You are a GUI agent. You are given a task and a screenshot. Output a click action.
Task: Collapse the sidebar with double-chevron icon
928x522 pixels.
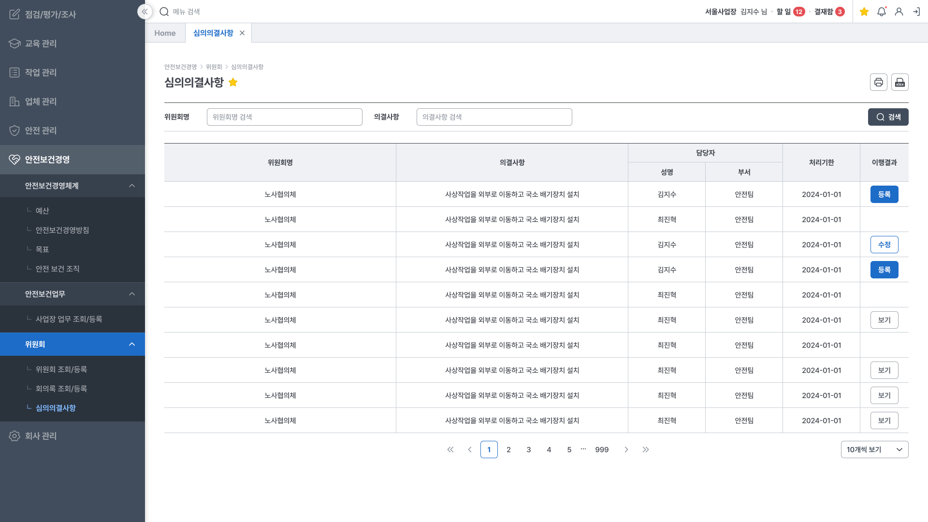(x=145, y=12)
